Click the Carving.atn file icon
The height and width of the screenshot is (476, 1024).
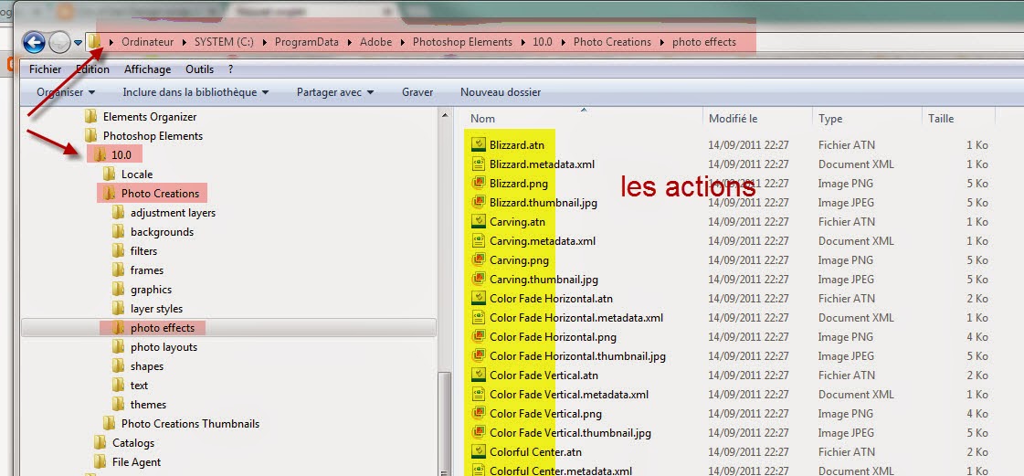(x=479, y=221)
